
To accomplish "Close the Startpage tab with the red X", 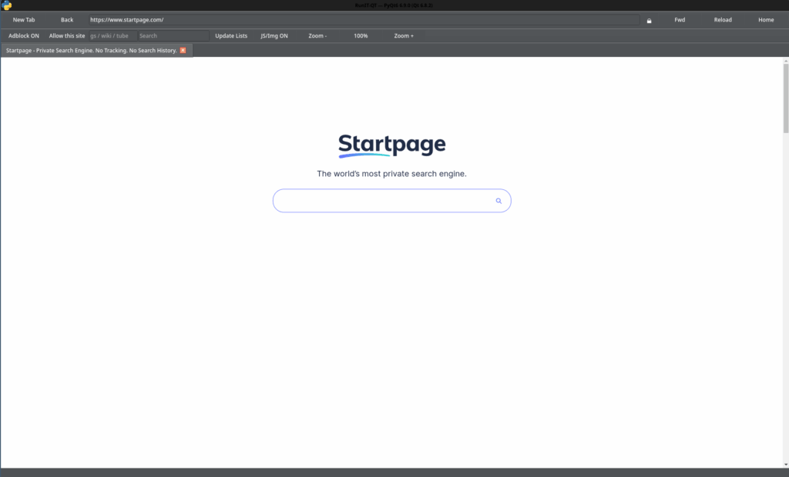I will click(183, 50).
